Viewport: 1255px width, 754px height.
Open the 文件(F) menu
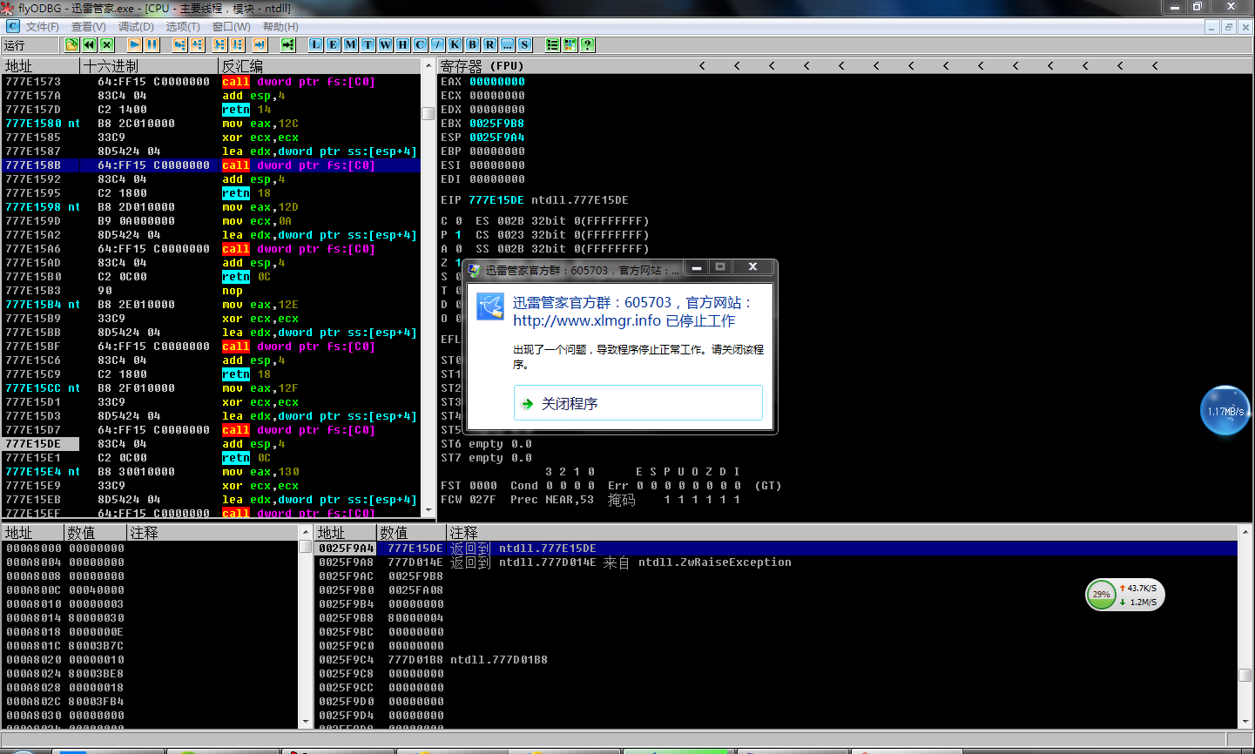[43, 27]
